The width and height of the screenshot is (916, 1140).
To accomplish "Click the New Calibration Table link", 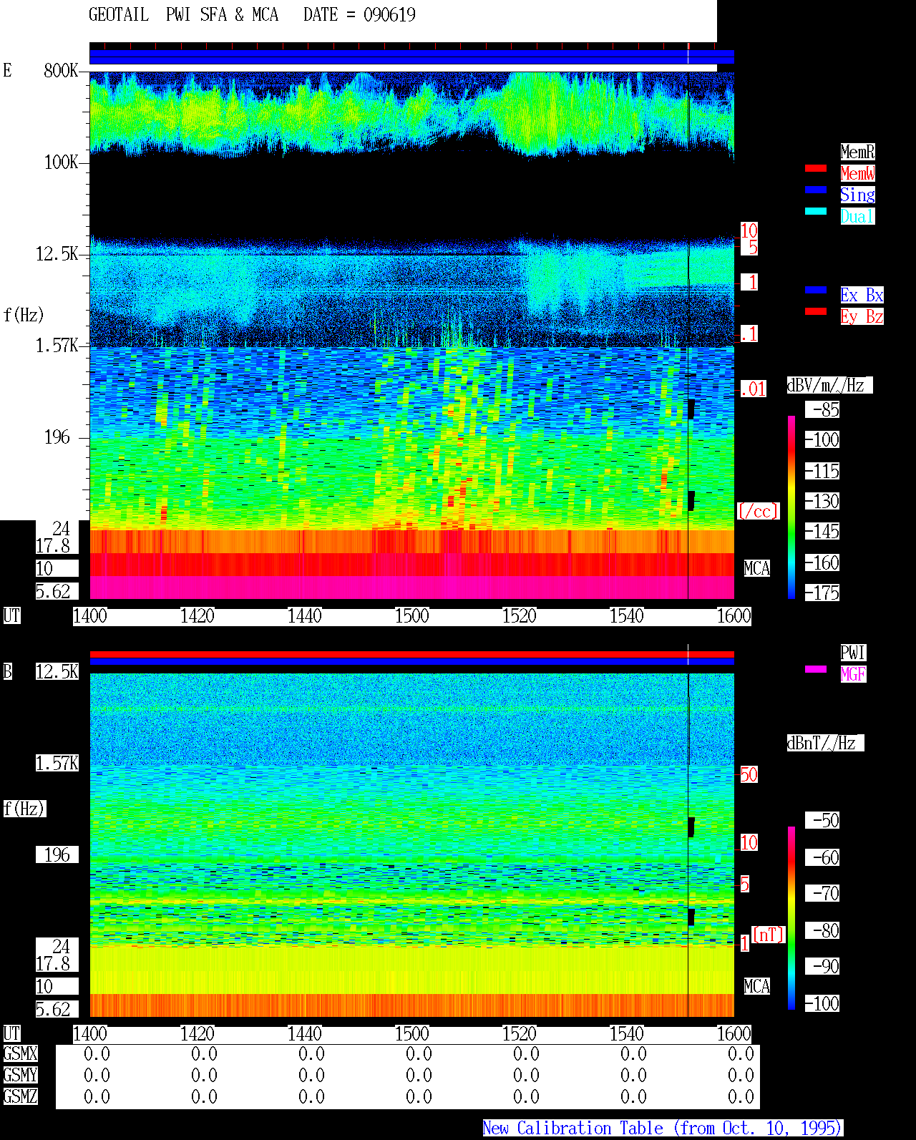I will click(663, 1129).
